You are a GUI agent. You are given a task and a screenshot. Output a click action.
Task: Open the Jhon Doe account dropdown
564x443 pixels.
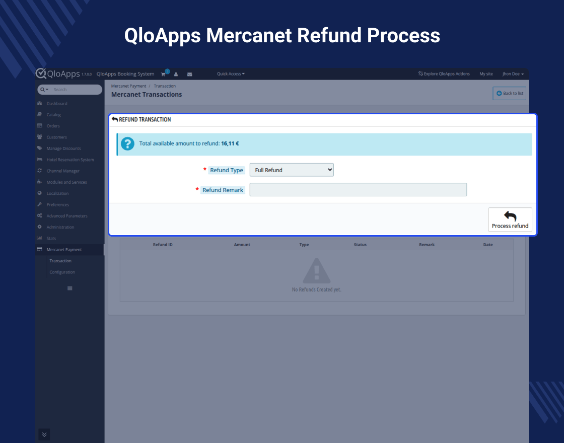(x=513, y=73)
